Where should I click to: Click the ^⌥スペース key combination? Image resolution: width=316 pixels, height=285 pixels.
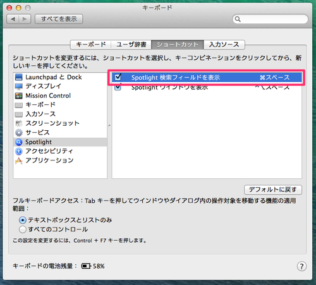(272, 87)
